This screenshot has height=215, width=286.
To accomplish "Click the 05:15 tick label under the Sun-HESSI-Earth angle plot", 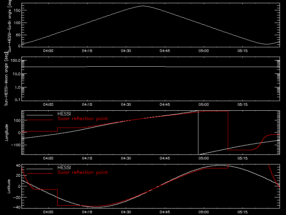I will (x=242, y=51).
